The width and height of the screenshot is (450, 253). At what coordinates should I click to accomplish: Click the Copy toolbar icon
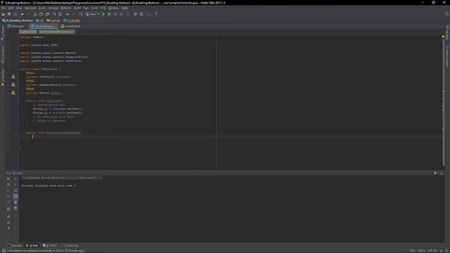click(x=41, y=14)
